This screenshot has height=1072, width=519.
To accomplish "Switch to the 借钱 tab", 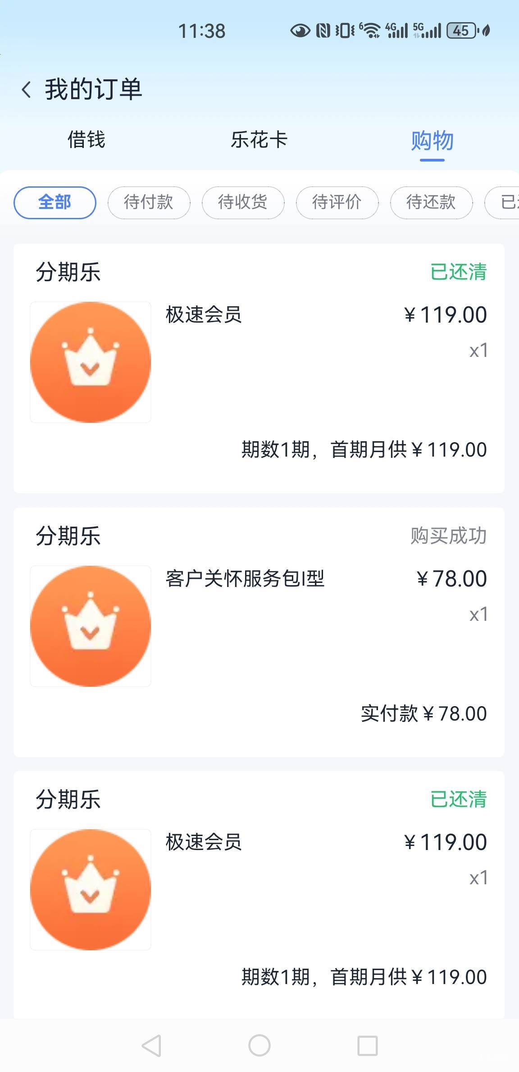I will tap(86, 140).
